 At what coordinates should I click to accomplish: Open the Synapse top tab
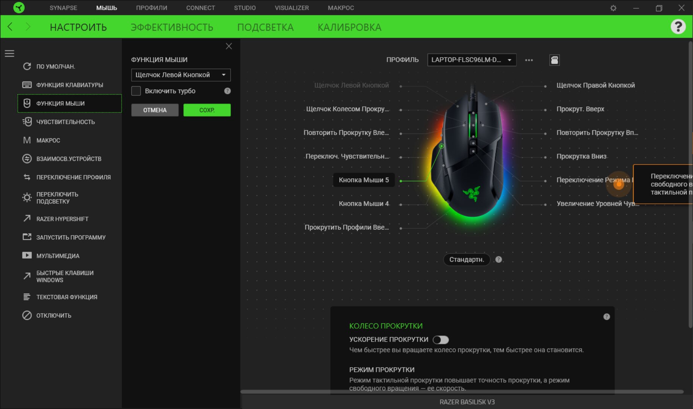tap(63, 8)
